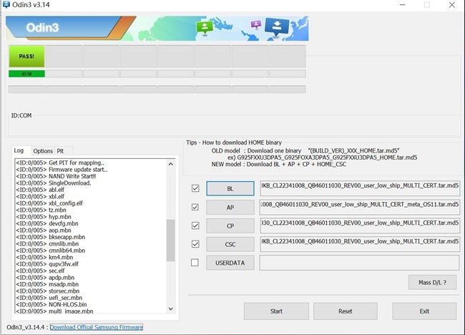Browse for a USERDATA file
This screenshot has height=335, width=465.
coord(230,263)
